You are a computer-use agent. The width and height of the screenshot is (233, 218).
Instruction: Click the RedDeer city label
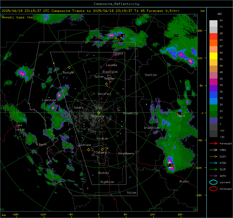110,79
